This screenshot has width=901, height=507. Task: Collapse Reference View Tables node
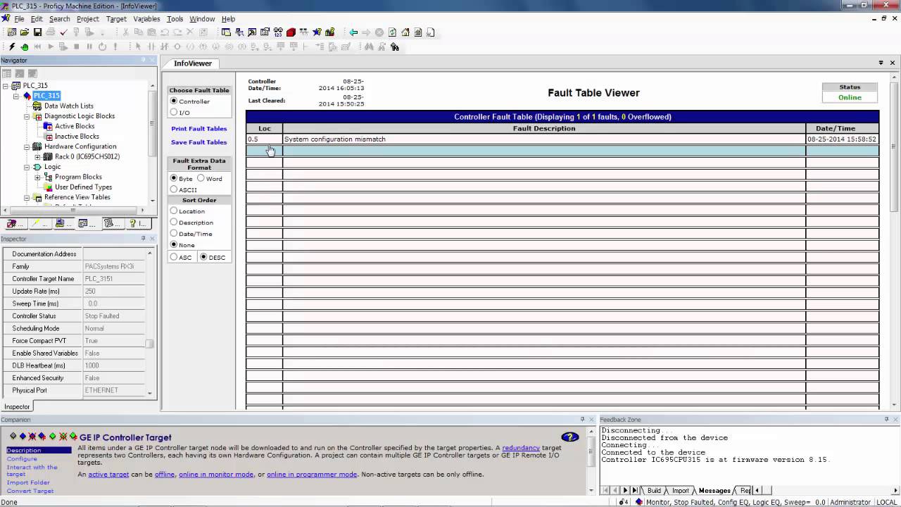[27, 197]
